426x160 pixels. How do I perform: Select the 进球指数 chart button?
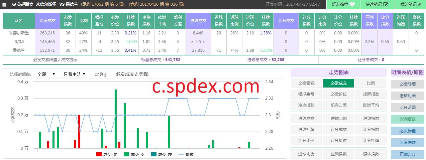pos(371,118)
